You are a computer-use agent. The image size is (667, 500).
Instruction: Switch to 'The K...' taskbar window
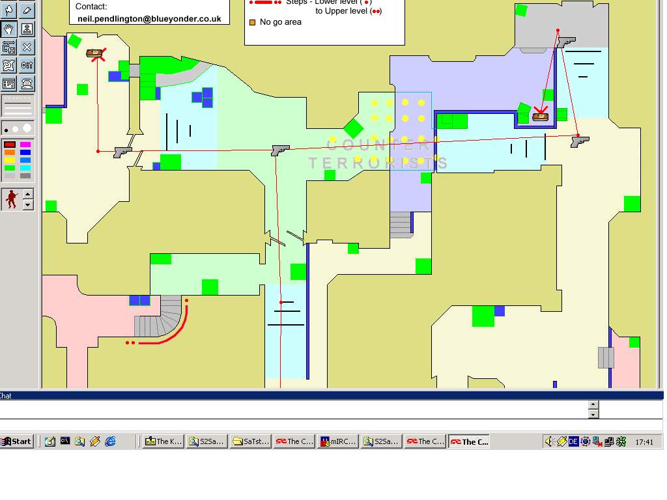pyautogui.click(x=163, y=441)
